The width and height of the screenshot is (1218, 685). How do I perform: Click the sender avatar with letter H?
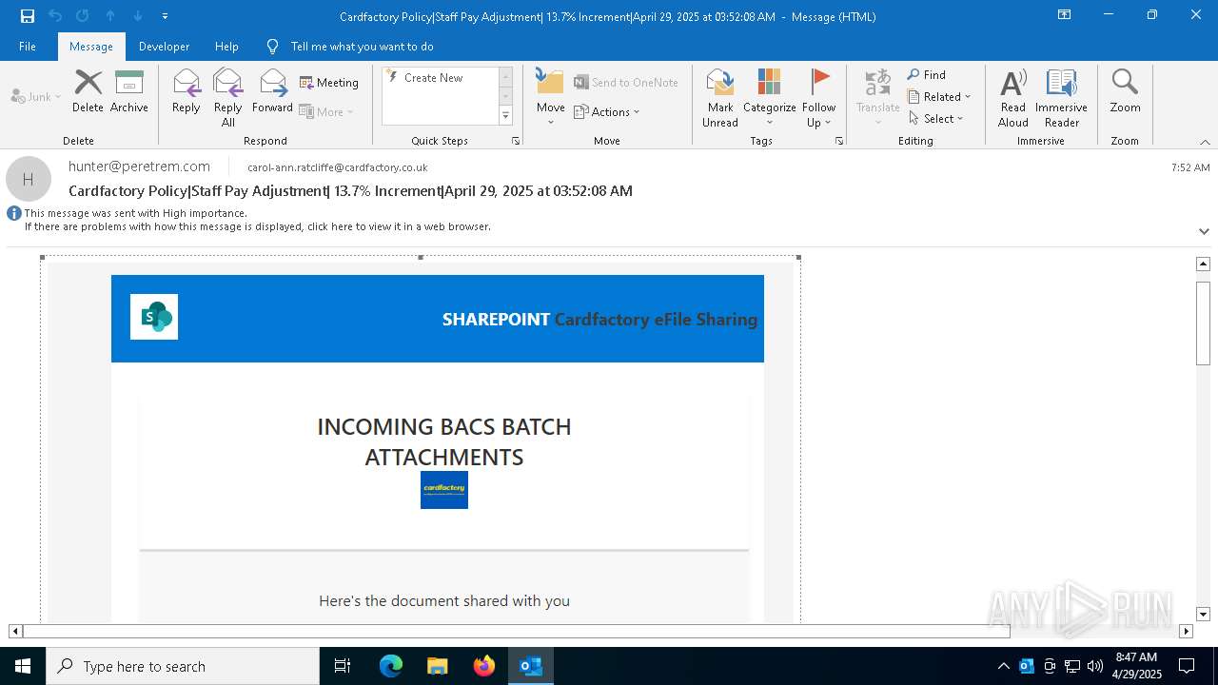click(x=29, y=179)
